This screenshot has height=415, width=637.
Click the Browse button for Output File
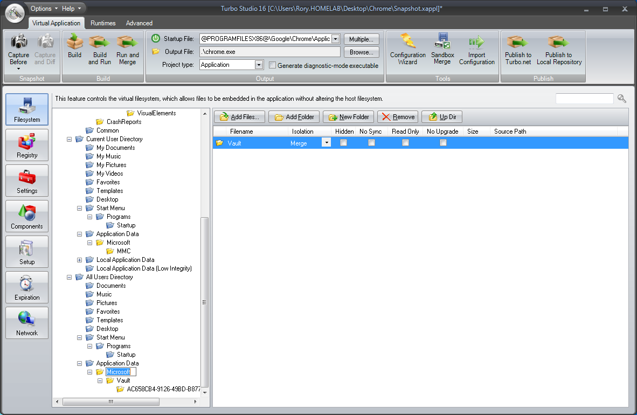click(361, 52)
